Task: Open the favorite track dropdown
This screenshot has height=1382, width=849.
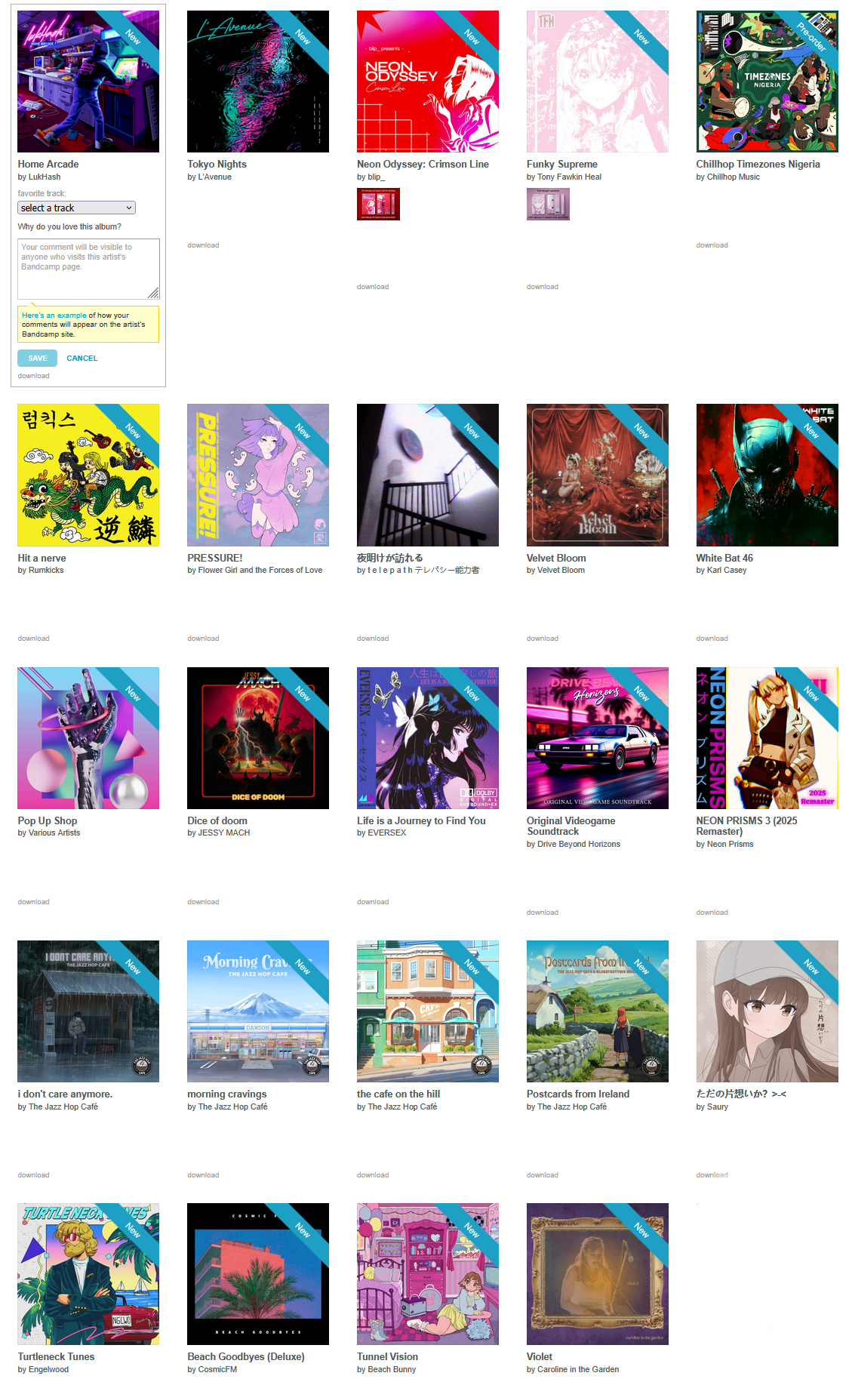Action: pyautogui.click(x=76, y=208)
